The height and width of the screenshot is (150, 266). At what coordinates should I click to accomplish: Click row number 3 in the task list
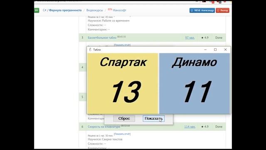point(82,37)
